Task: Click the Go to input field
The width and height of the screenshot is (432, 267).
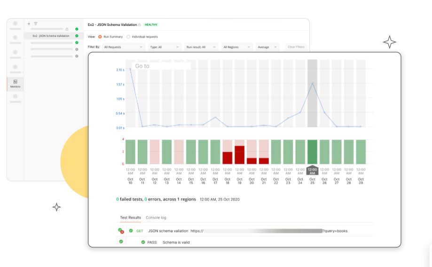Action: click(161, 66)
